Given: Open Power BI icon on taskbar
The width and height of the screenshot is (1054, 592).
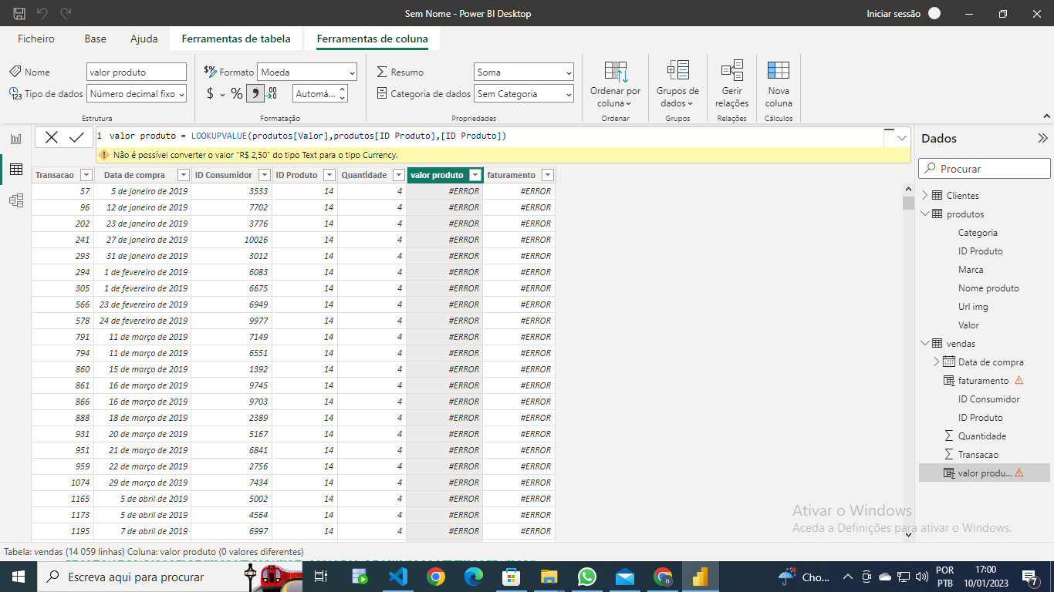Looking at the screenshot, I should click(701, 577).
